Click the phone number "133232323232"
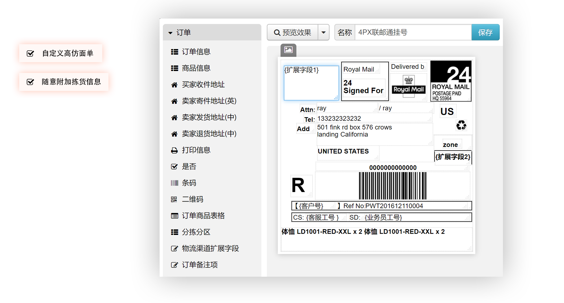This screenshot has height=303, width=564. click(x=339, y=119)
